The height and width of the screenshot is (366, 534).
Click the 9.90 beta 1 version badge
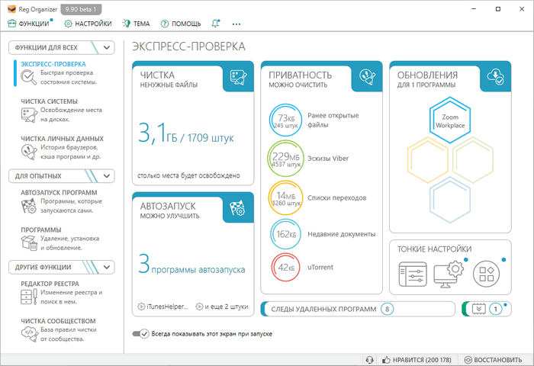(81, 9)
